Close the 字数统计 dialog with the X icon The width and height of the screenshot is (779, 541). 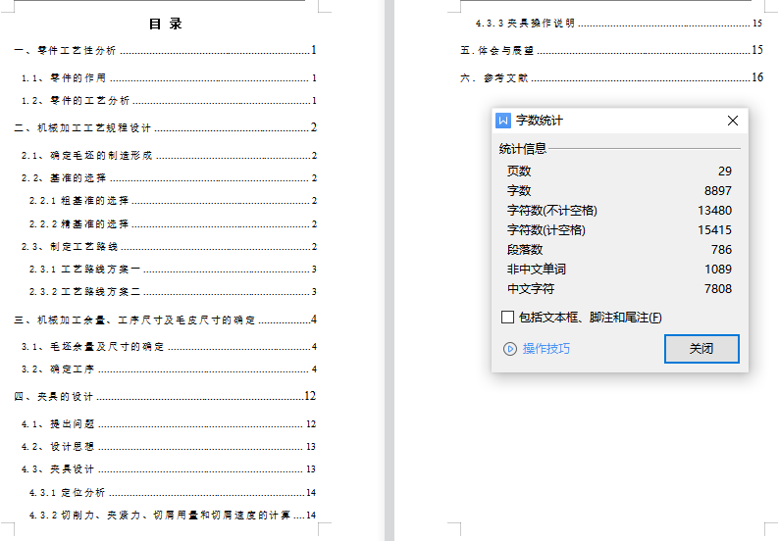(x=732, y=121)
